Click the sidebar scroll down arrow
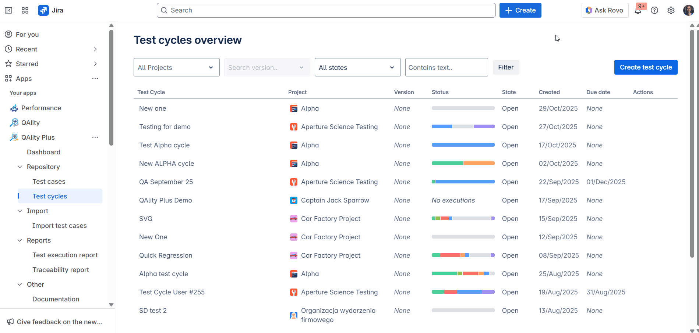The width and height of the screenshot is (699, 333). click(111, 305)
